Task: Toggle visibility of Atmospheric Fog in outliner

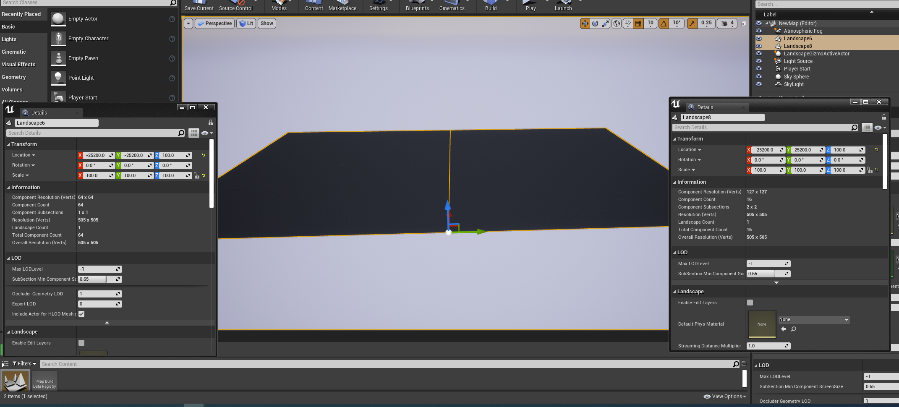Action: (759, 31)
